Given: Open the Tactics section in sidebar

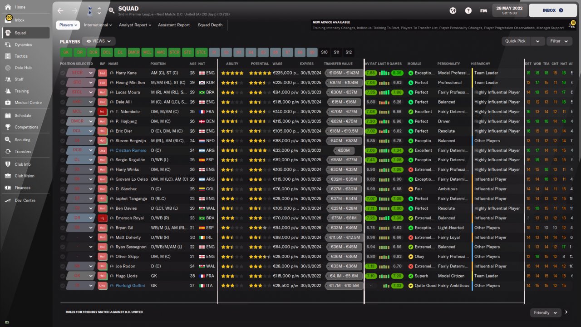Looking at the screenshot, I should (21, 56).
